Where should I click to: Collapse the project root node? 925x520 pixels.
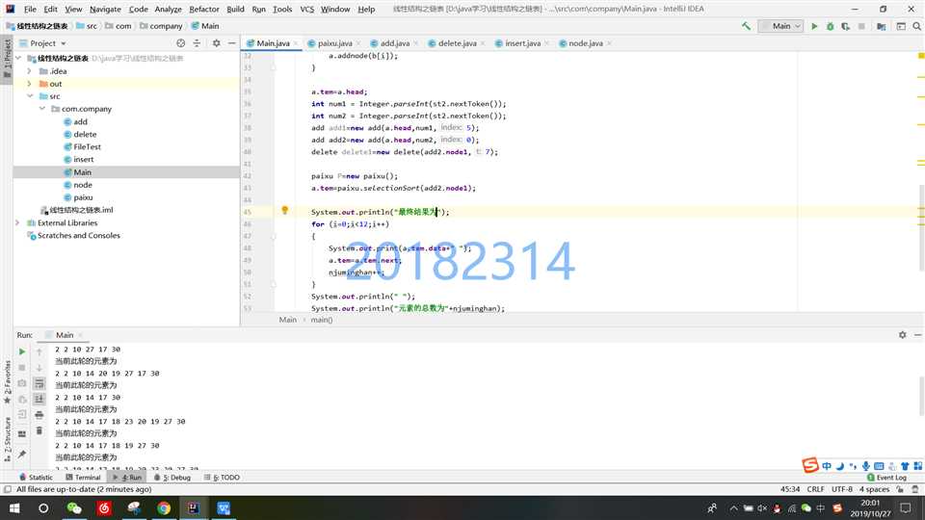(17, 59)
